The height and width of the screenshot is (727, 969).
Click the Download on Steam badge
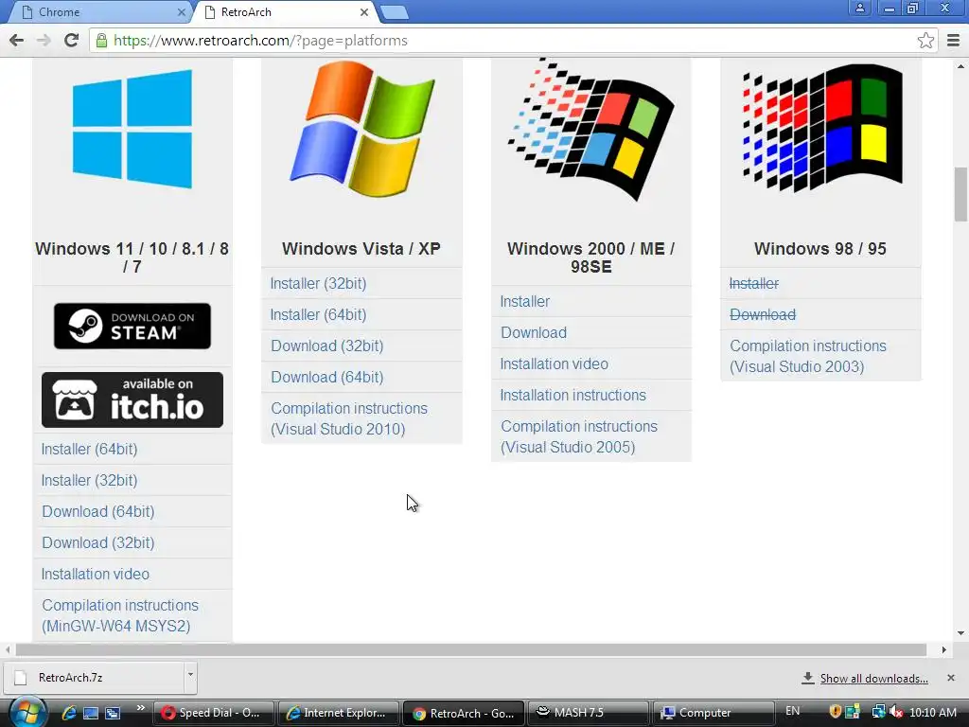coord(132,326)
